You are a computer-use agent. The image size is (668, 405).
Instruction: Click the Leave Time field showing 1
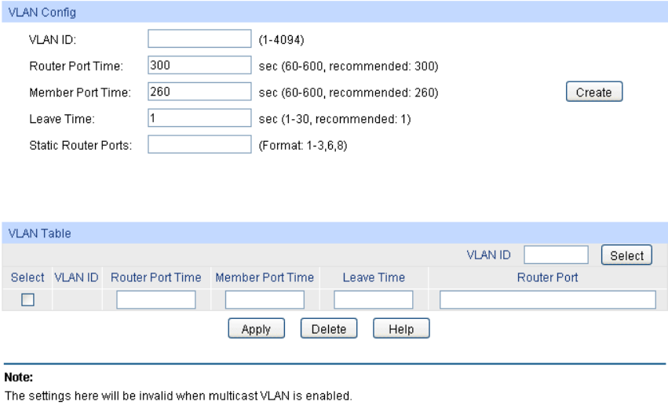199,118
